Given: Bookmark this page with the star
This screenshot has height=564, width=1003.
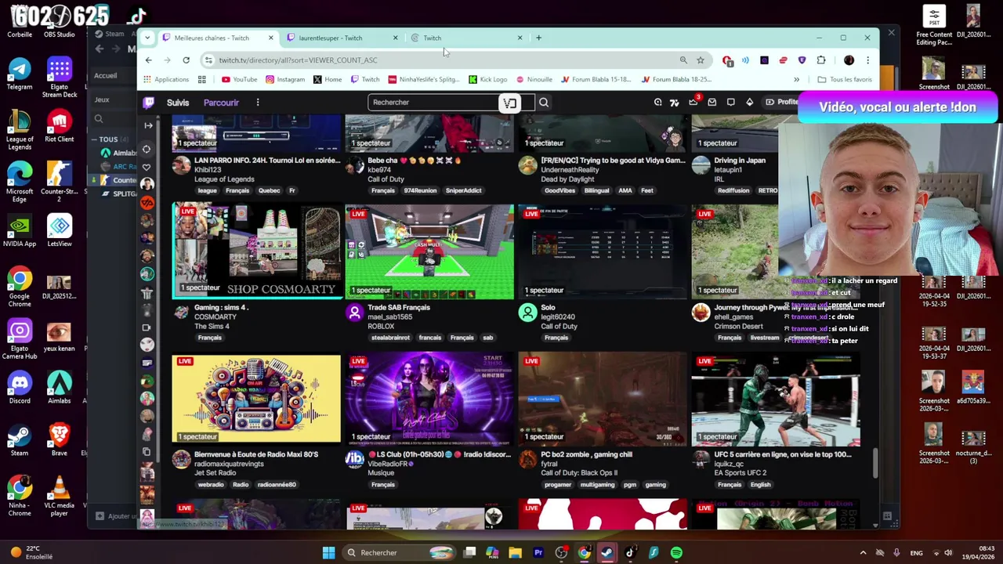Looking at the screenshot, I should pyautogui.click(x=701, y=60).
